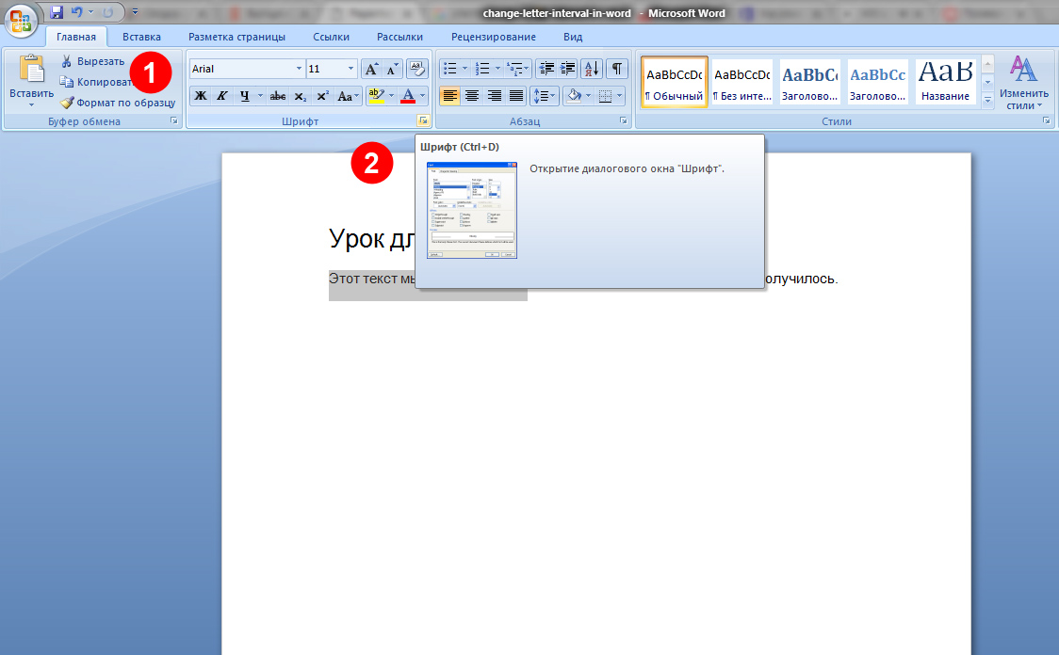Screen dimensions: 1059x655
Task: Customize the quick access toolbar dropdown
Action: click(x=135, y=12)
